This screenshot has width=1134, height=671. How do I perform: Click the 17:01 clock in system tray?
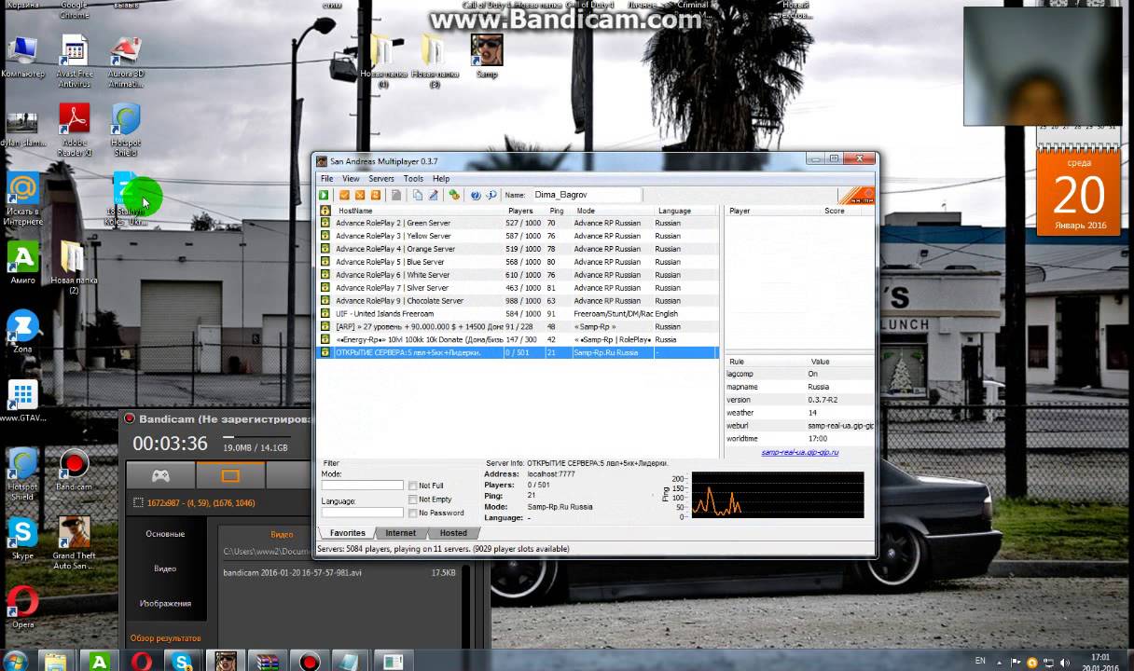[x=1100, y=656]
